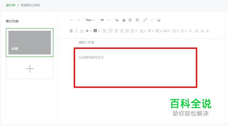Click the line height icon
228x128 pixels.
point(157,31)
